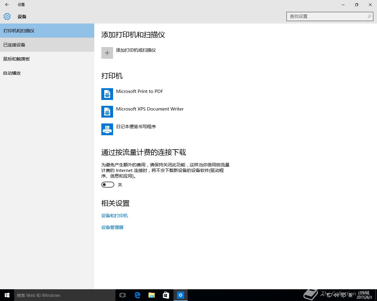377x301 pixels.
Task: Select the Microsoft XPS Document Writer entry
Action: click(143, 112)
